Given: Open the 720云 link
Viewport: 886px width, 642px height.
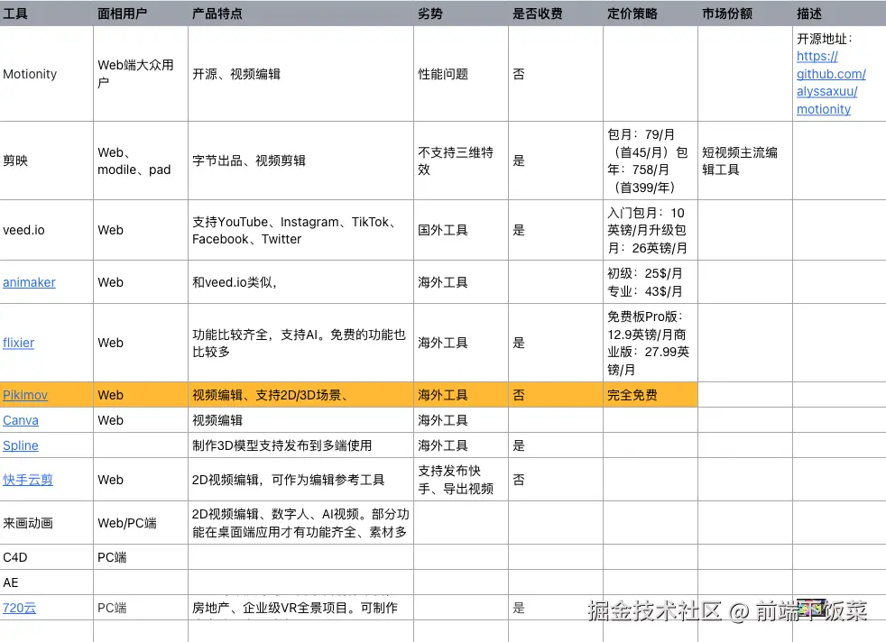Looking at the screenshot, I should click(x=19, y=608).
